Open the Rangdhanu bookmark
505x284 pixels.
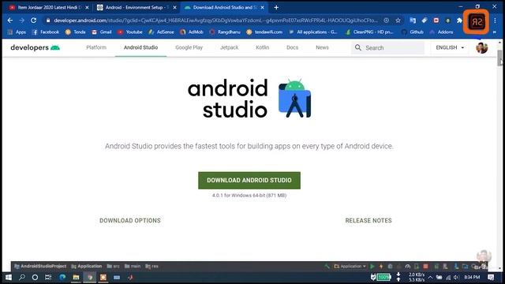pos(225,32)
